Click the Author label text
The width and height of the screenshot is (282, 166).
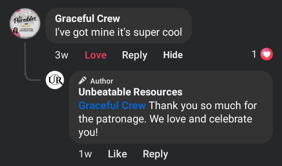pos(102,81)
